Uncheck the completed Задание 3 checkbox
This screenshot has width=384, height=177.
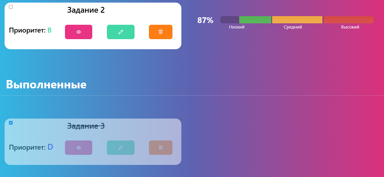click(11, 123)
